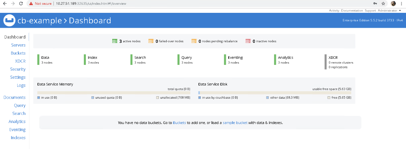
Task: Click the Couchbase logo icon
Action: (9, 21)
